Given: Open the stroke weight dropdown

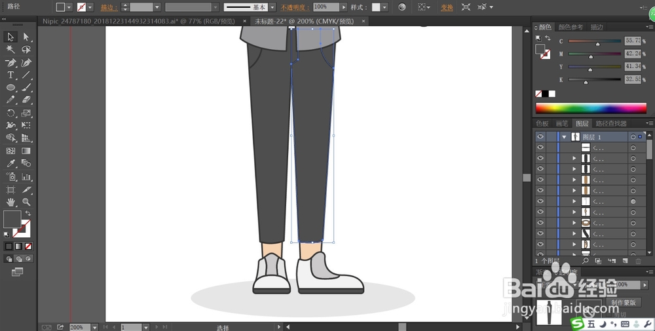Looking at the screenshot, I should coord(157,7).
